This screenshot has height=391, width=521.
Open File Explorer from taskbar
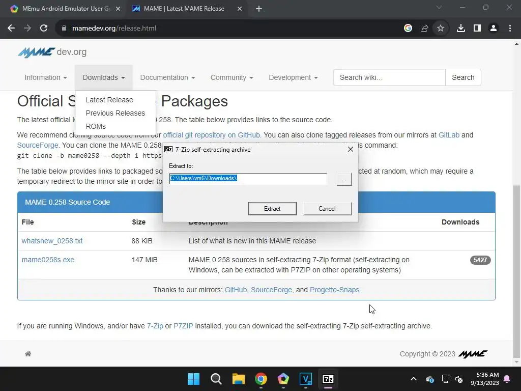pyautogui.click(x=239, y=379)
